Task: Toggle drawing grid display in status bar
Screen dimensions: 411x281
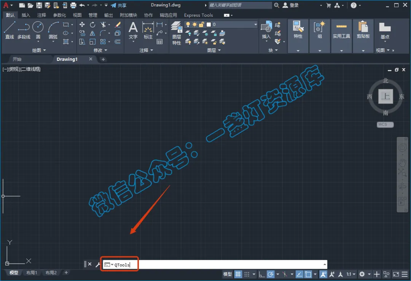Action: [x=238, y=274]
